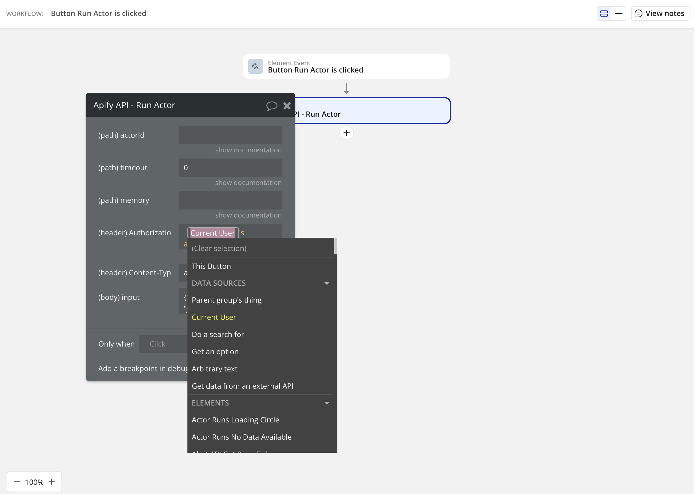Choose (Clear selection) option
The image size is (695, 494).
point(219,249)
